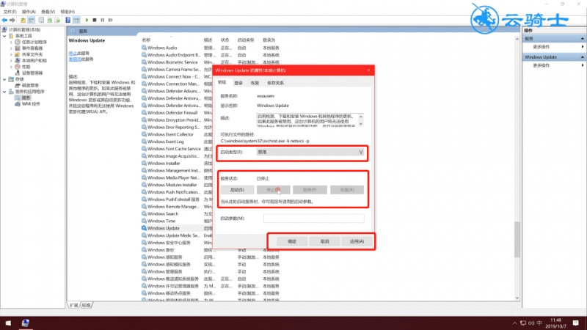Open the 操作(A) menu

29,12
